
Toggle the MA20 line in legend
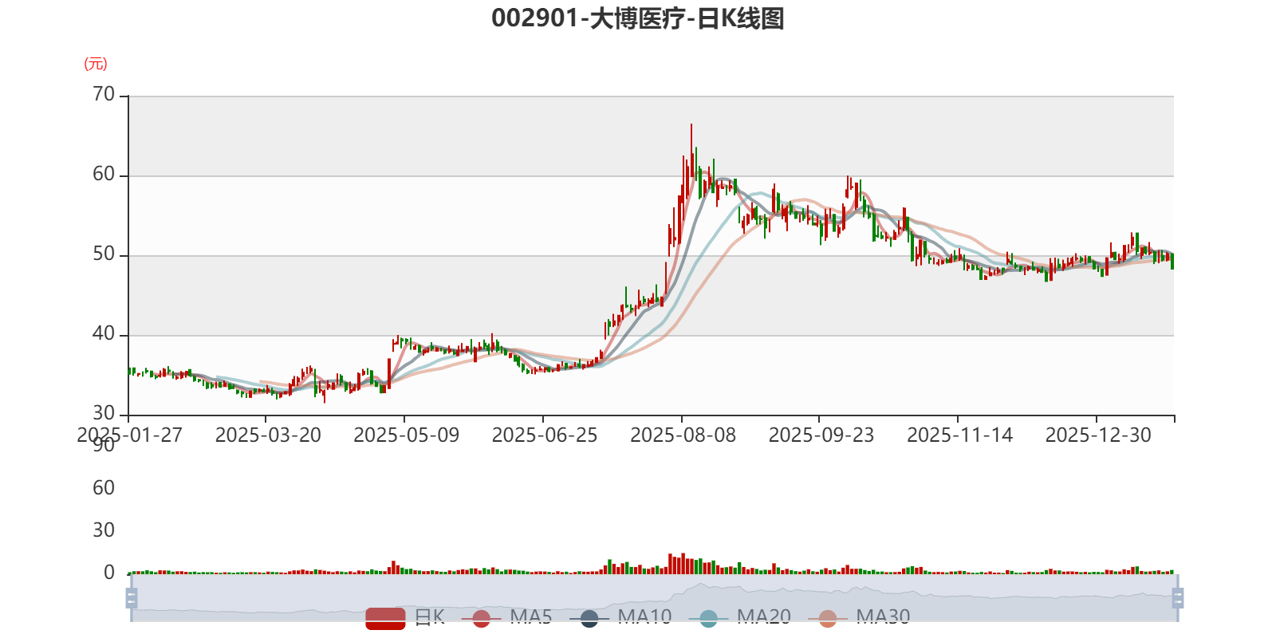tap(740, 617)
